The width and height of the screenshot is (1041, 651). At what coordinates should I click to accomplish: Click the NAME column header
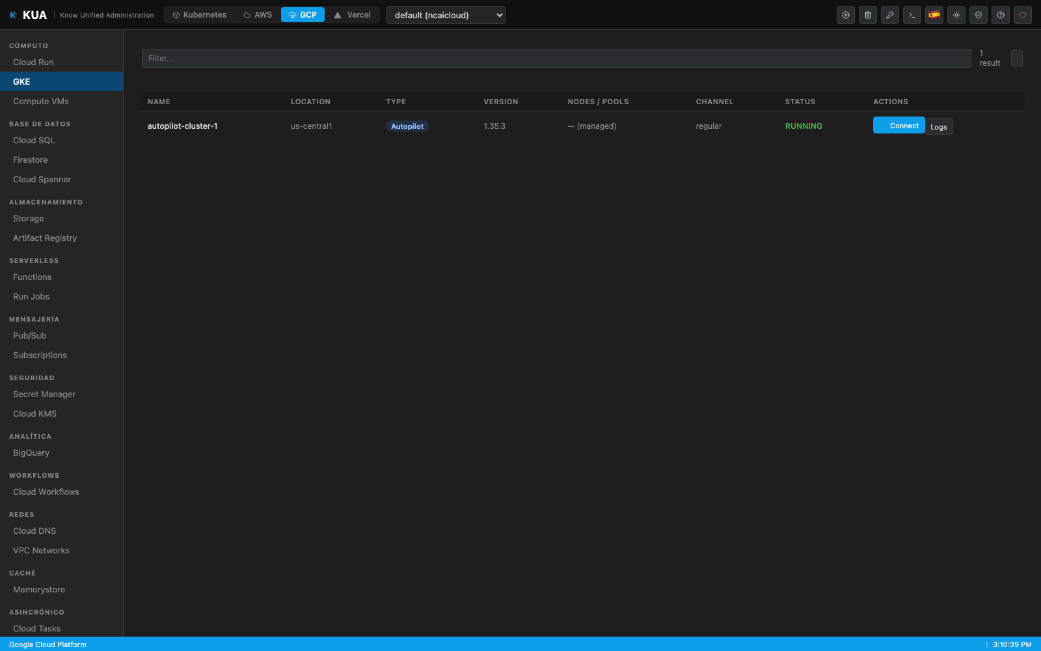(159, 102)
